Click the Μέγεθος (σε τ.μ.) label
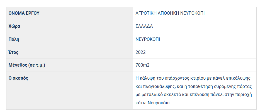The image size is (265, 111). 27,65
